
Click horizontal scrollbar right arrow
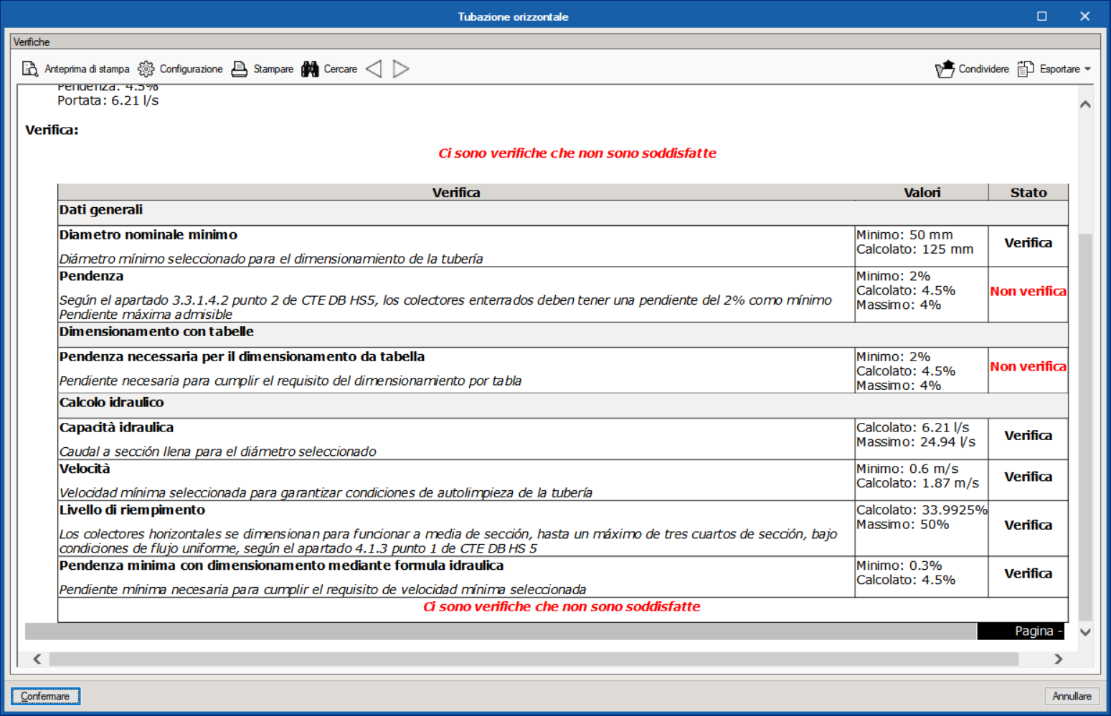click(1059, 659)
